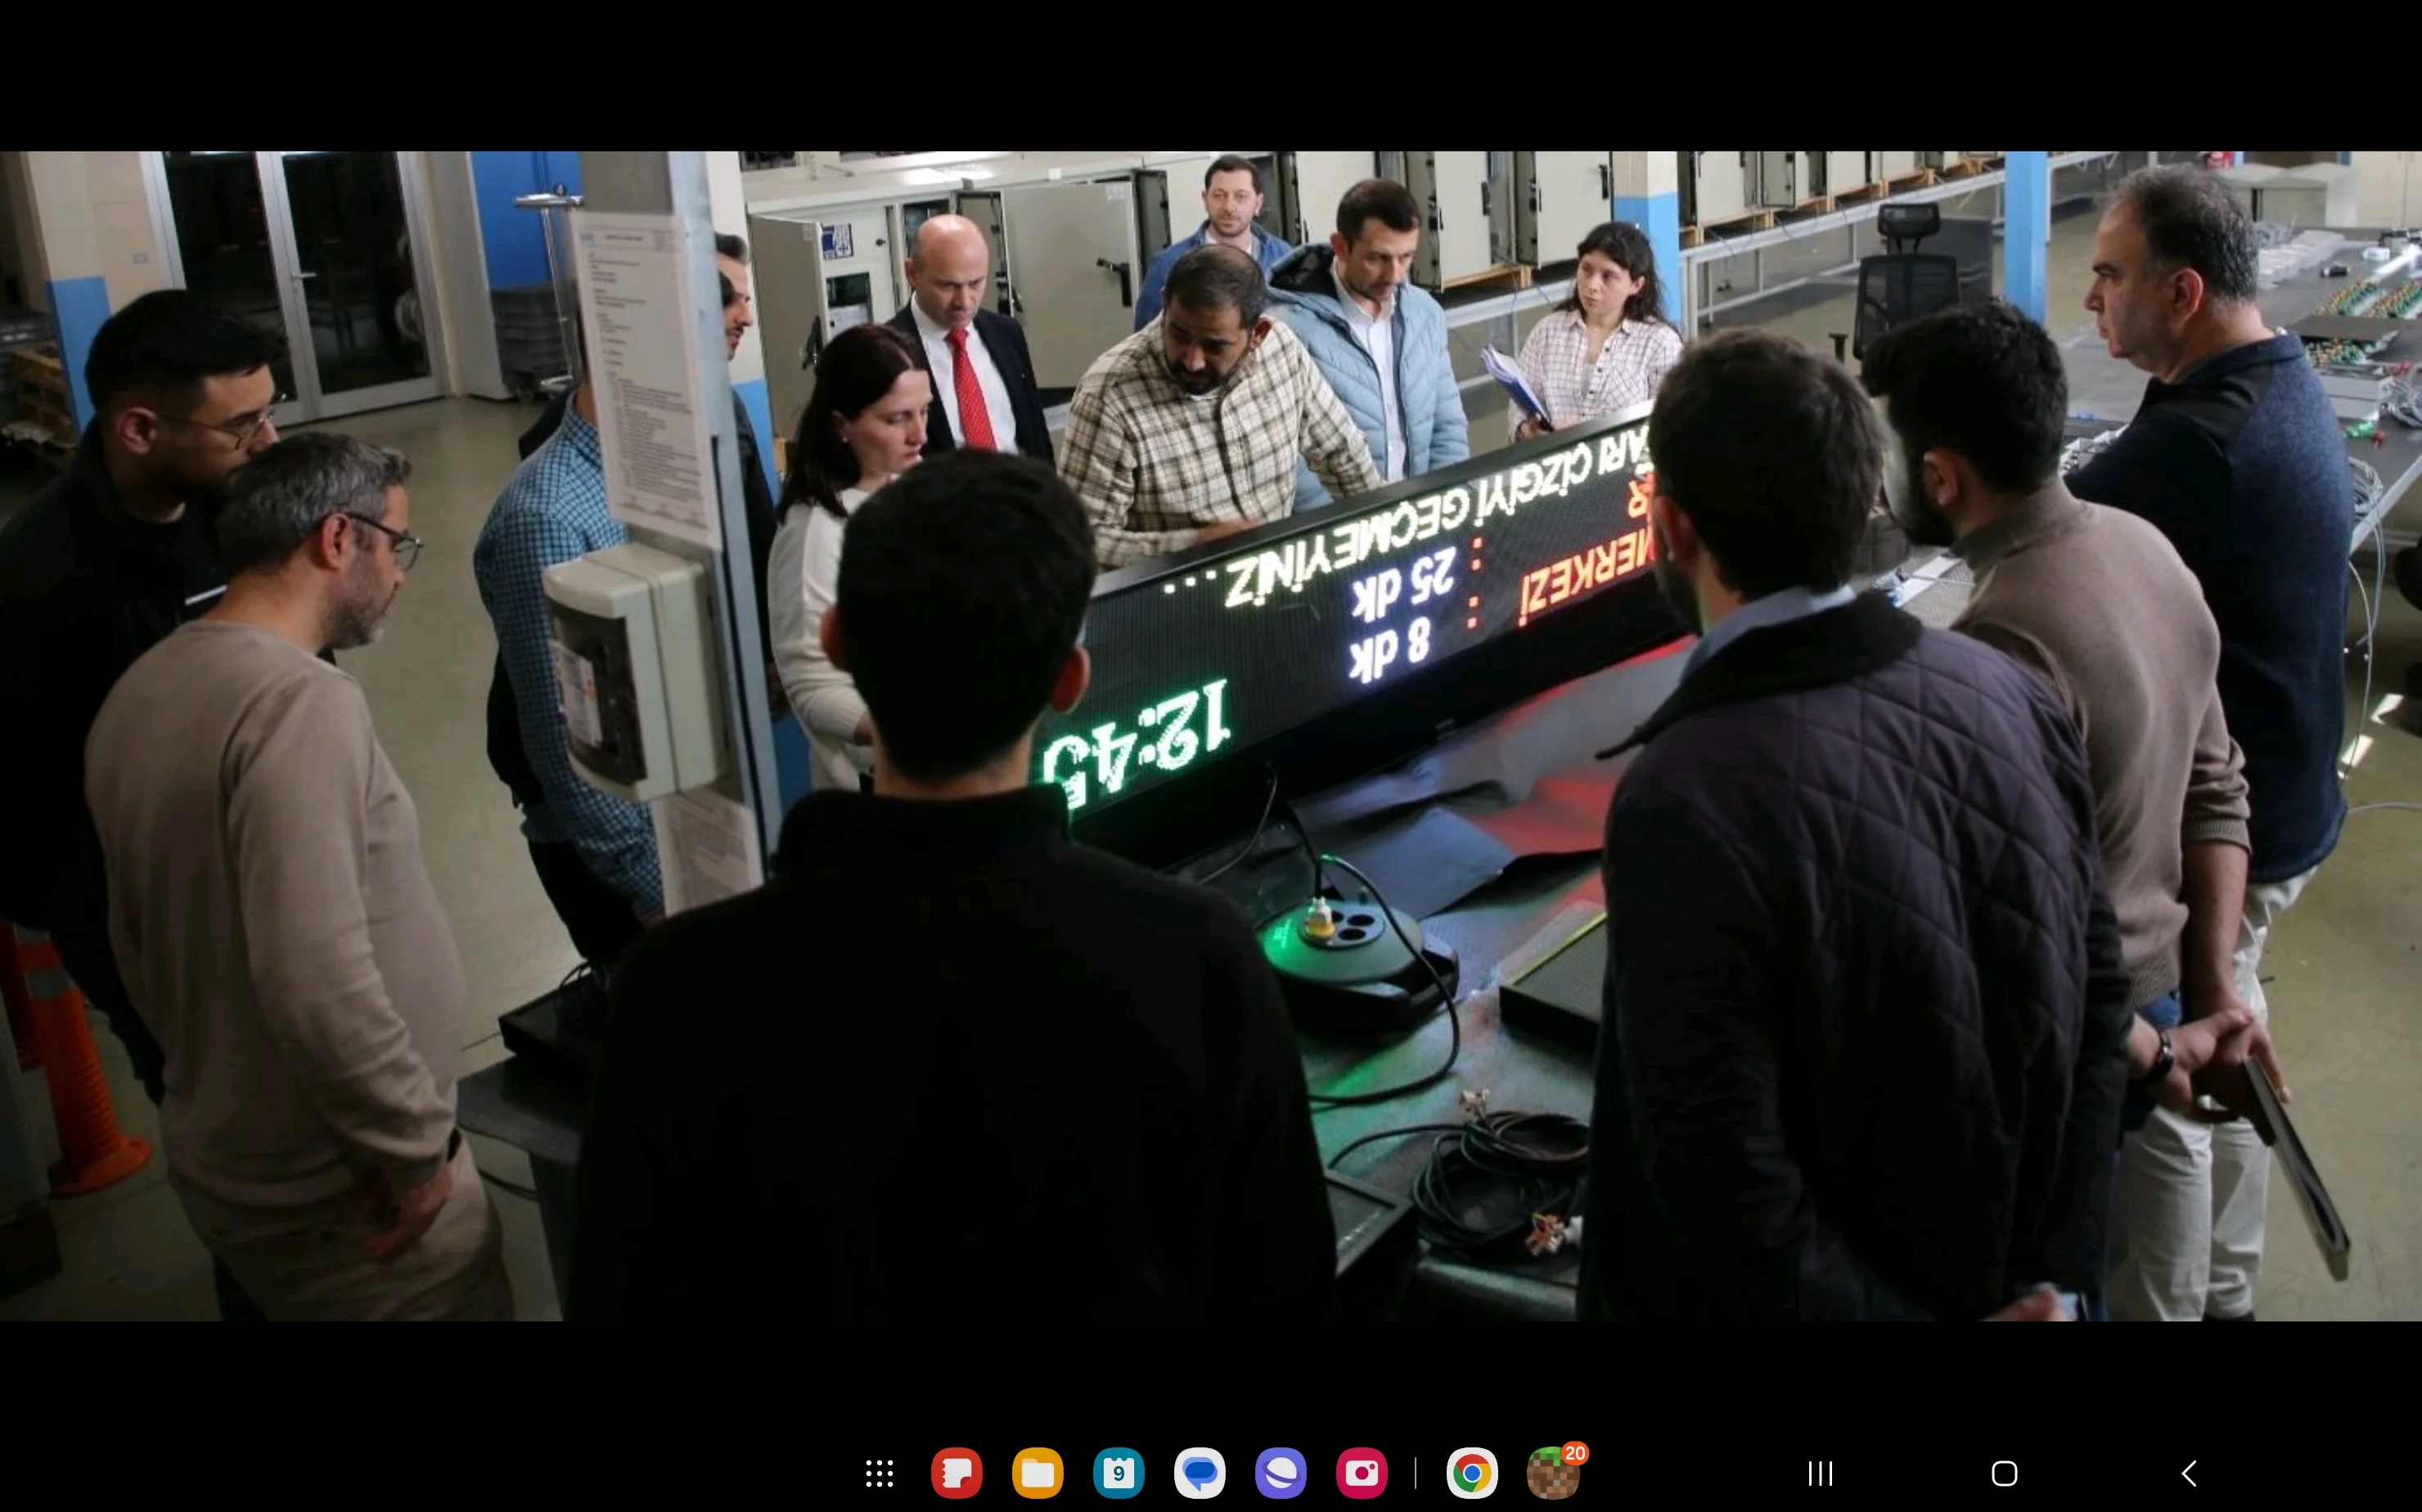Tap the orange 20 notification badge
The width and height of the screenshot is (2422, 1512).
pyautogui.click(x=1575, y=1453)
